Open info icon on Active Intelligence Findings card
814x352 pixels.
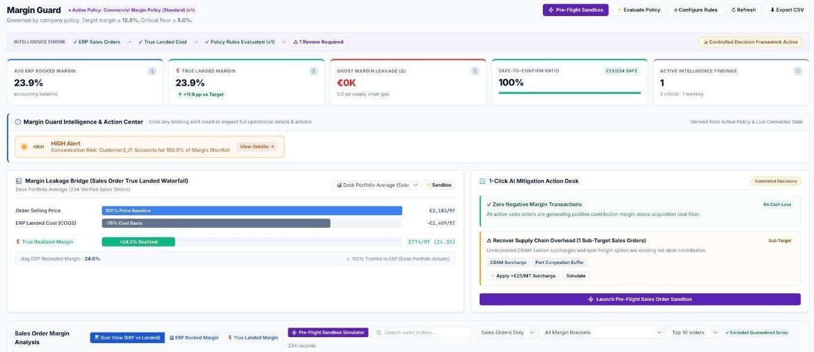click(798, 71)
